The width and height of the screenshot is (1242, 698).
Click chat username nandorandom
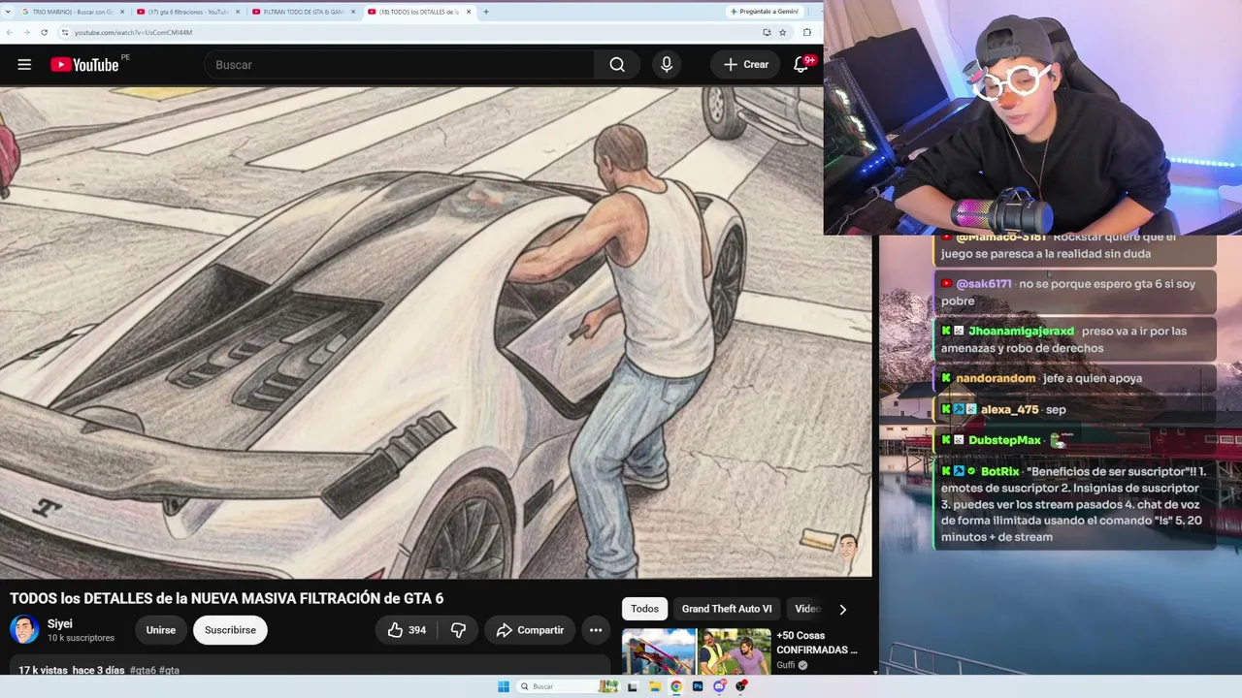click(x=996, y=378)
